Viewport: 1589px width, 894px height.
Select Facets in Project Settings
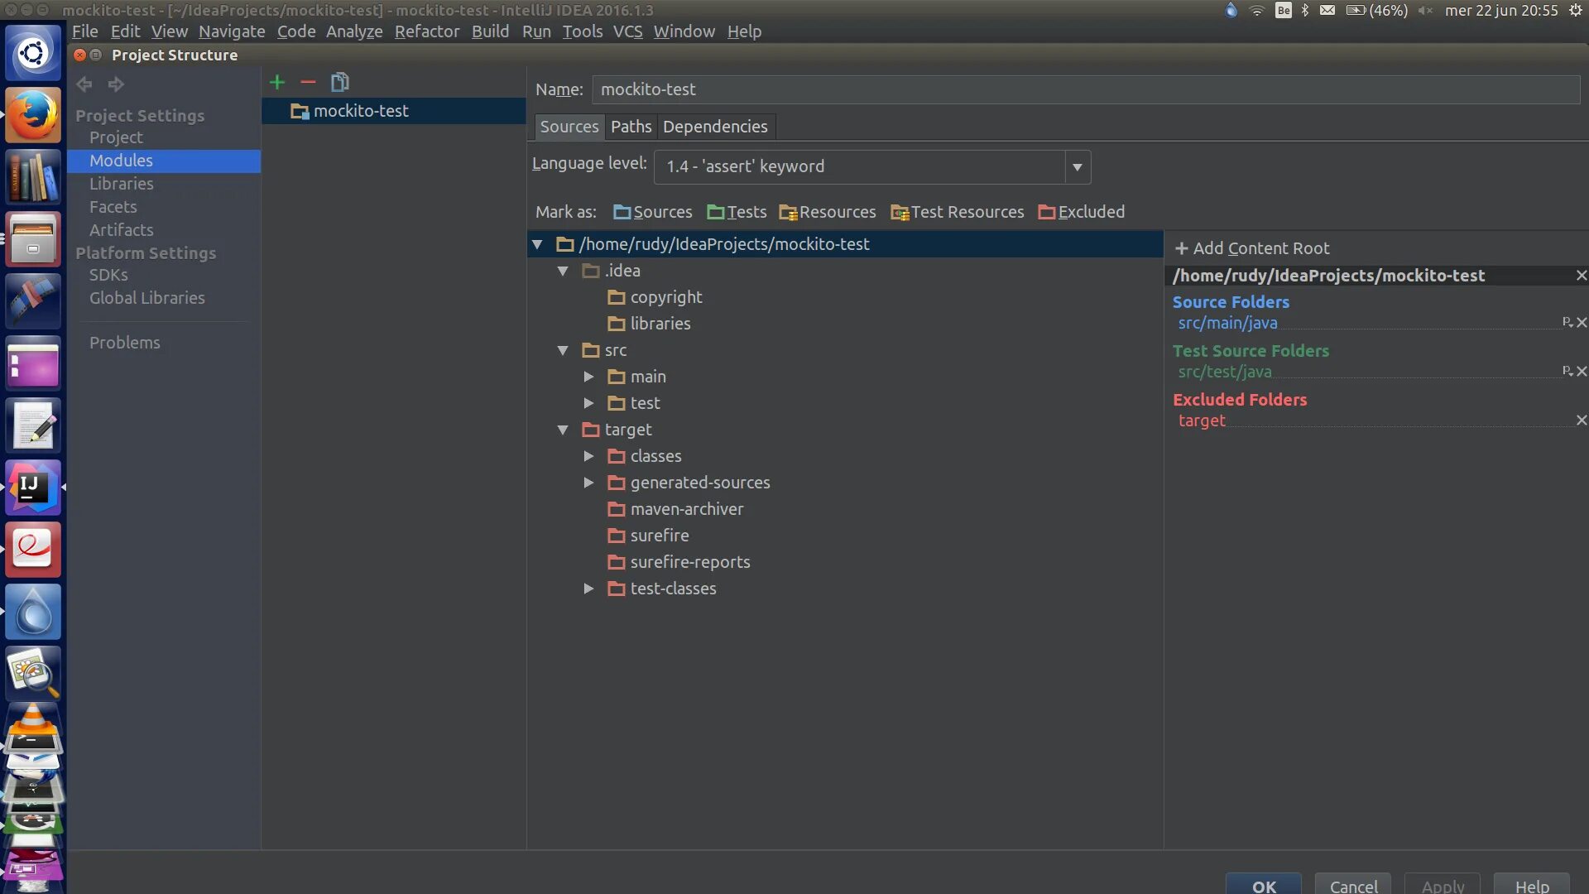pyautogui.click(x=113, y=207)
